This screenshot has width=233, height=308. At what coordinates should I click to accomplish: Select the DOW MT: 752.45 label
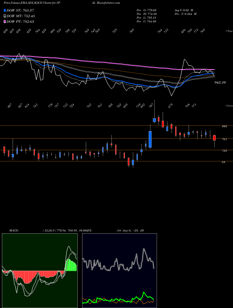pos(21,16)
